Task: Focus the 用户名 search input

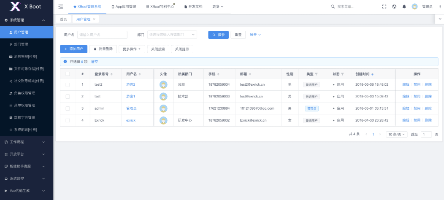Action: click(102, 35)
